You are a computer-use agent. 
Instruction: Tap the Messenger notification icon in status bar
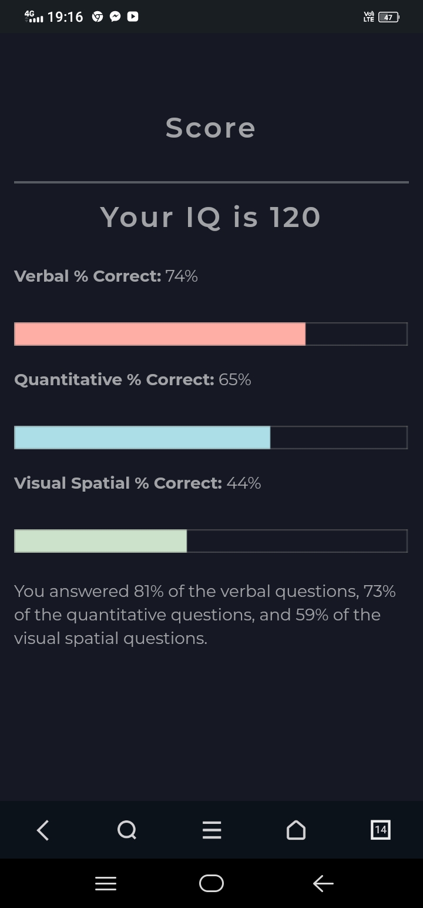[115, 17]
